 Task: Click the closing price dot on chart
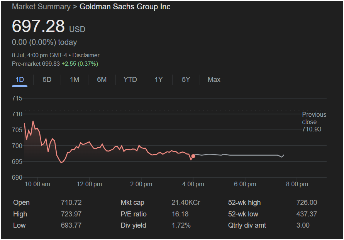tap(193, 156)
